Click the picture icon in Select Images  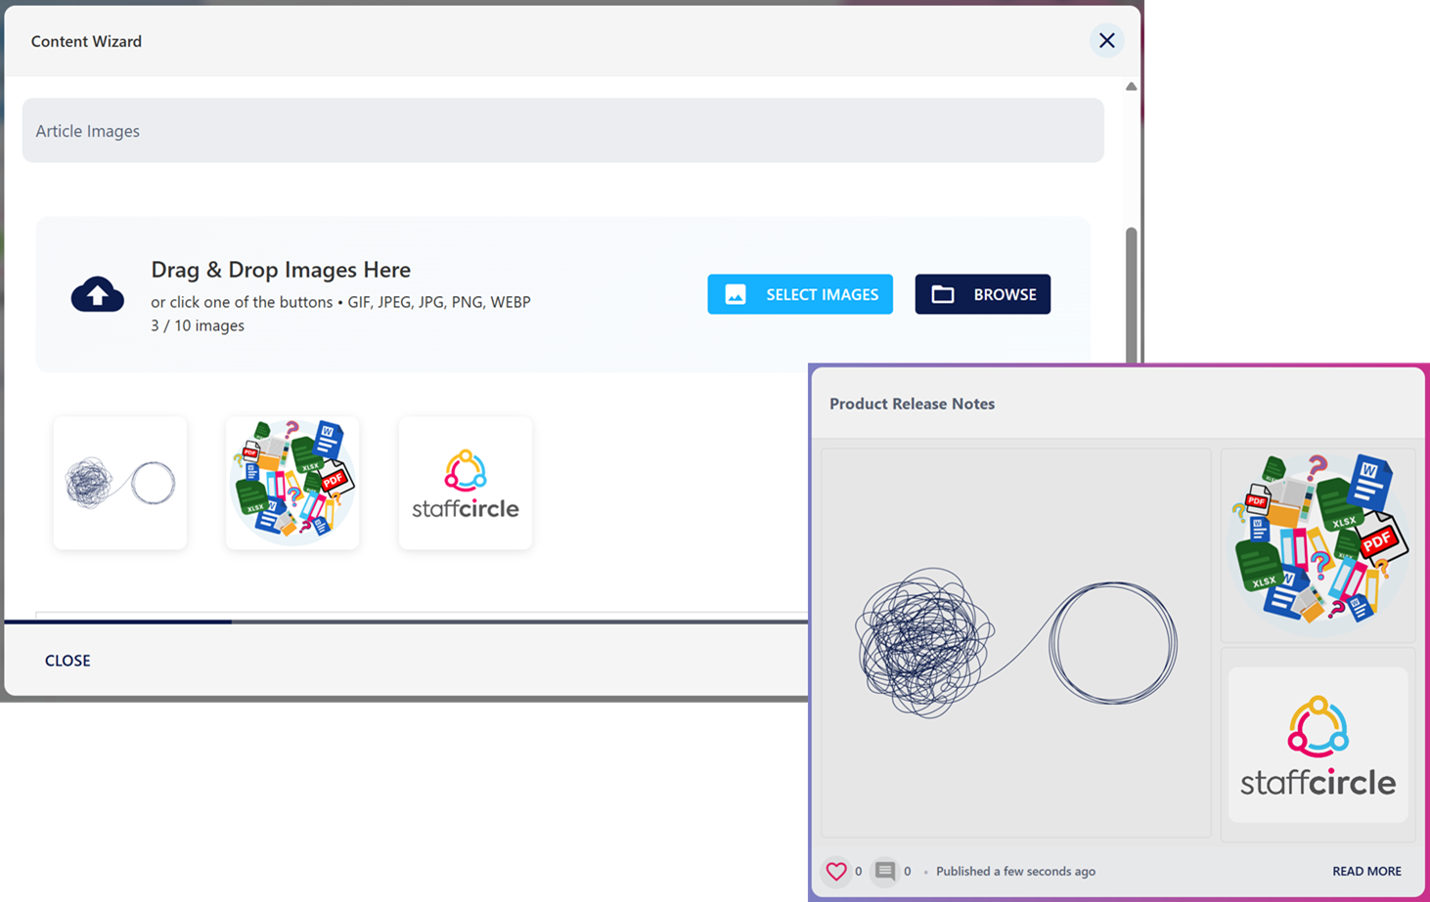pos(736,294)
